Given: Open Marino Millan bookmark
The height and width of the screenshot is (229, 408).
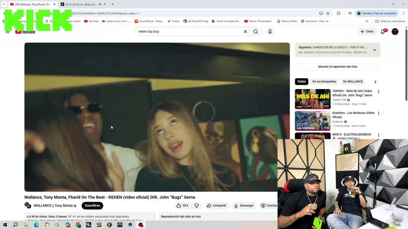Looking at the screenshot, I should point(287,21).
